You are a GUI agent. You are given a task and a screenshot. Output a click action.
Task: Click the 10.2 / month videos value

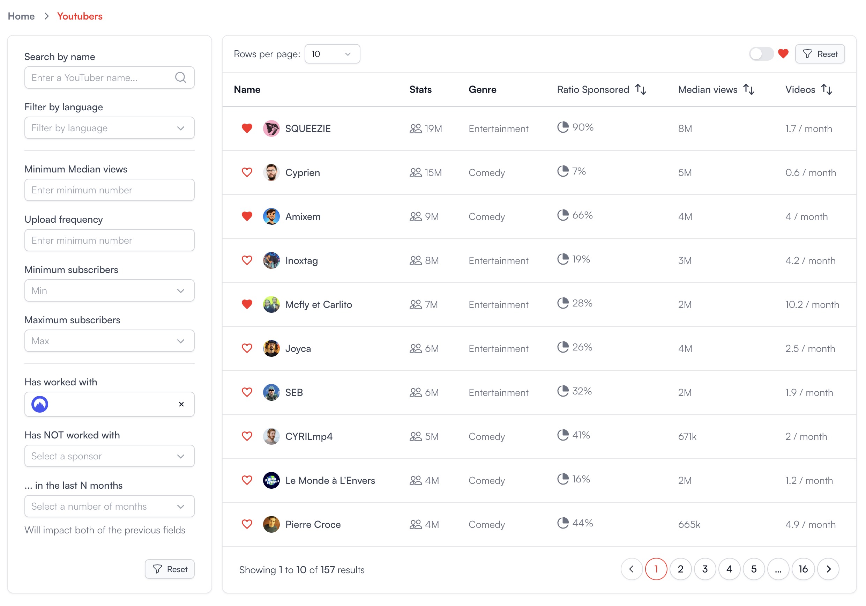tap(812, 304)
